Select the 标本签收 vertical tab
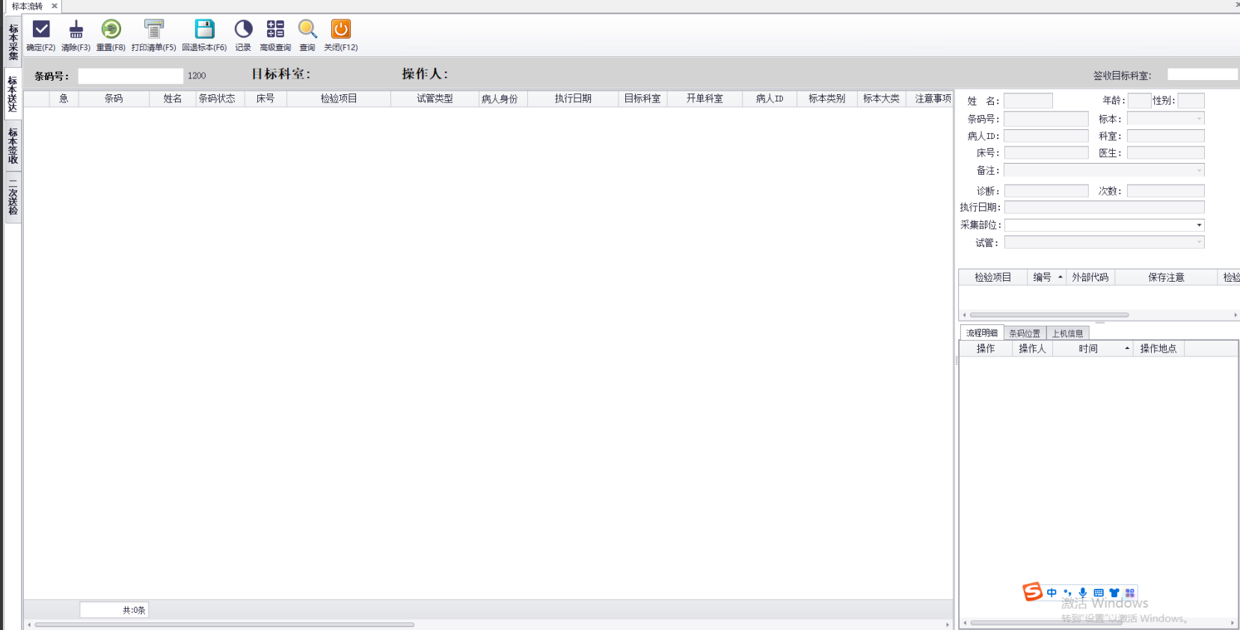Screen dimensions: 1240x630 coord(13,146)
